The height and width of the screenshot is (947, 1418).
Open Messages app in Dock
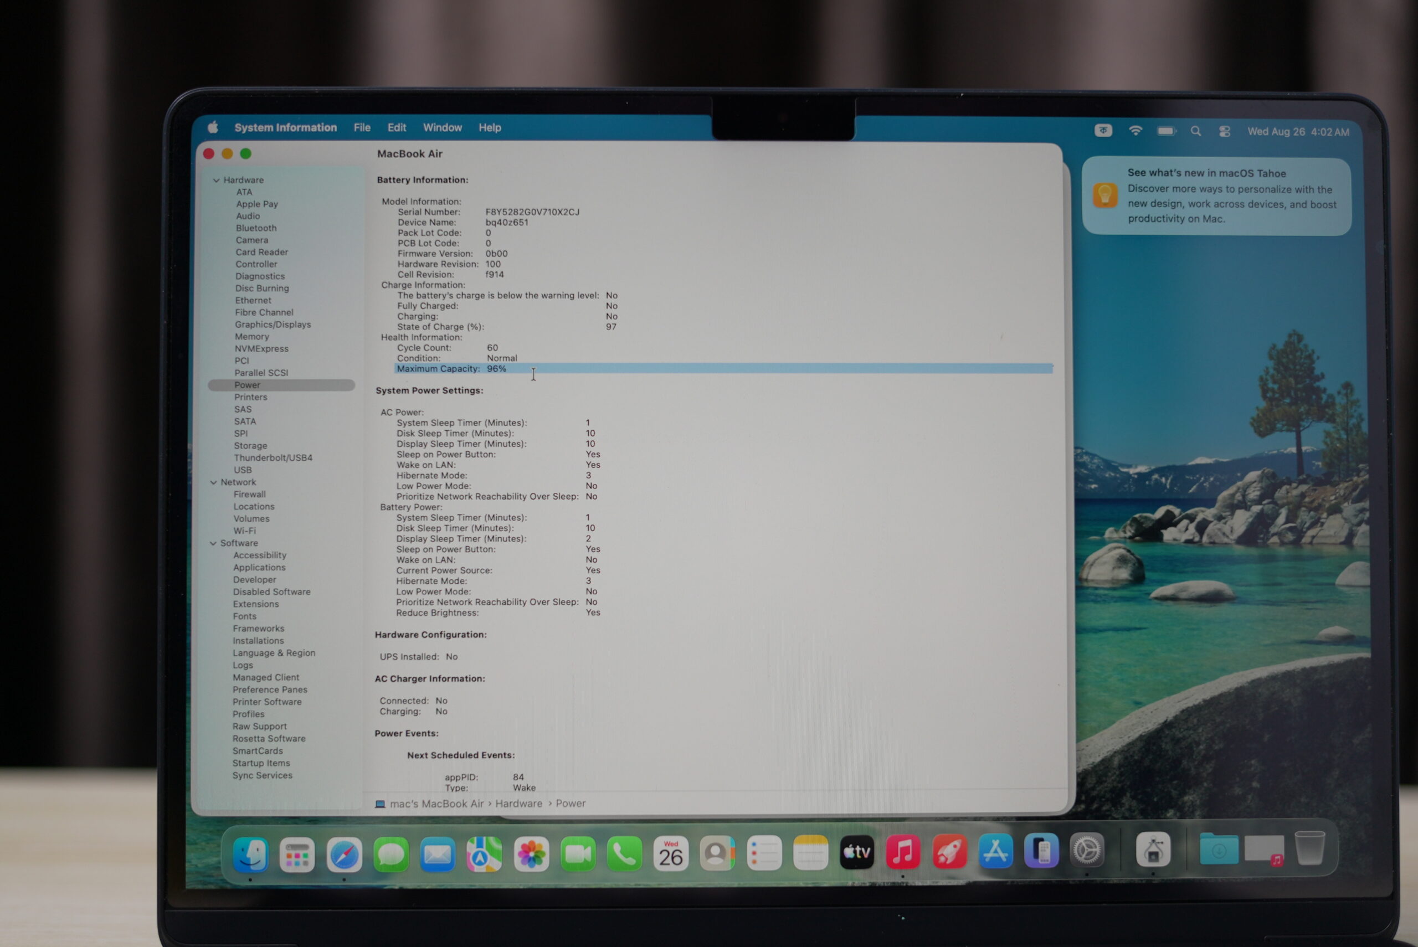pyautogui.click(x=391, y=854)
